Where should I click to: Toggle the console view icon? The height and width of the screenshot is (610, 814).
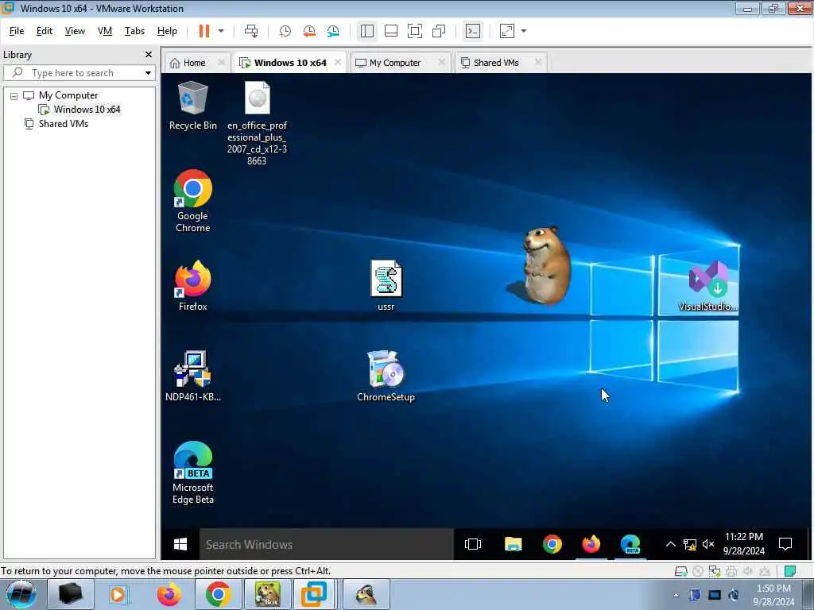coord(473,31)
